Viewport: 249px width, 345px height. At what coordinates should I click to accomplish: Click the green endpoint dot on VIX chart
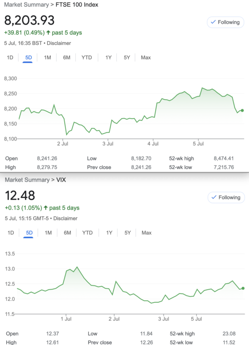(x=243, y=288)
